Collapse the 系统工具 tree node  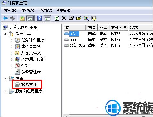[6, 34]
